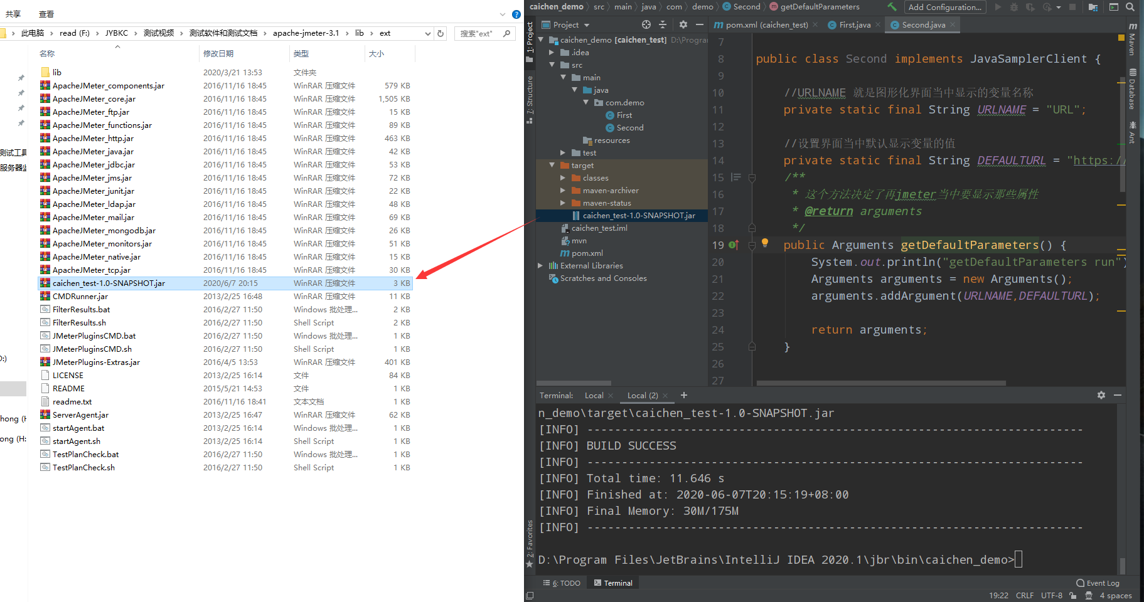Click the implements gutter marker on line 19
Viewport: 1144px width, 602px height.
pos(734,245)
